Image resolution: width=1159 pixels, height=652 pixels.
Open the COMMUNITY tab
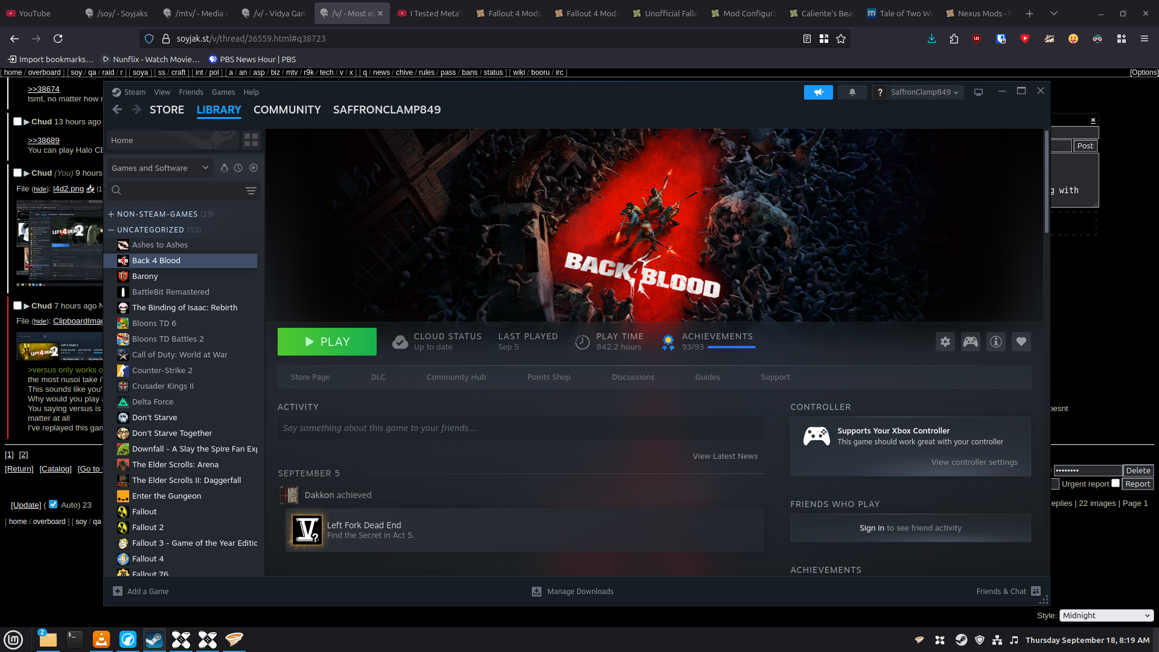click(287, 110)
